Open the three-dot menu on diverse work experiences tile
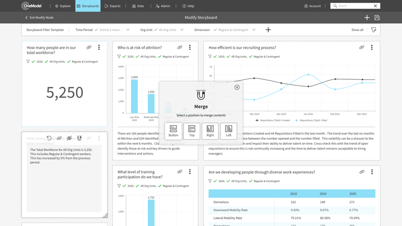The image size is (402, 226). point(372,172)
